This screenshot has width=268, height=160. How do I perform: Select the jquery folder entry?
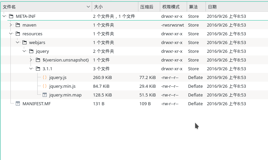(x=42, y=51)
